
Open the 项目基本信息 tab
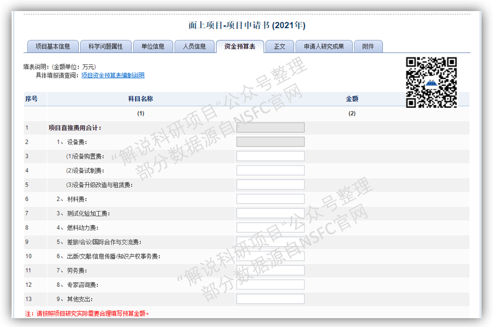53,46
